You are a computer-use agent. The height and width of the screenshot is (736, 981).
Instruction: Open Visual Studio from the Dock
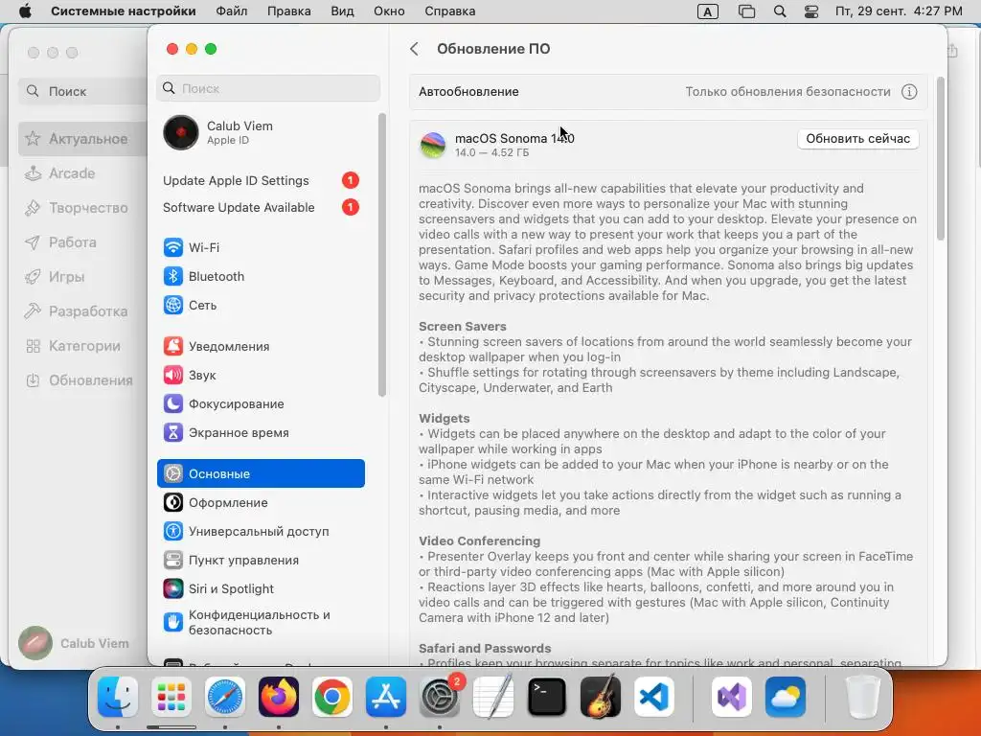pos(732,697)
